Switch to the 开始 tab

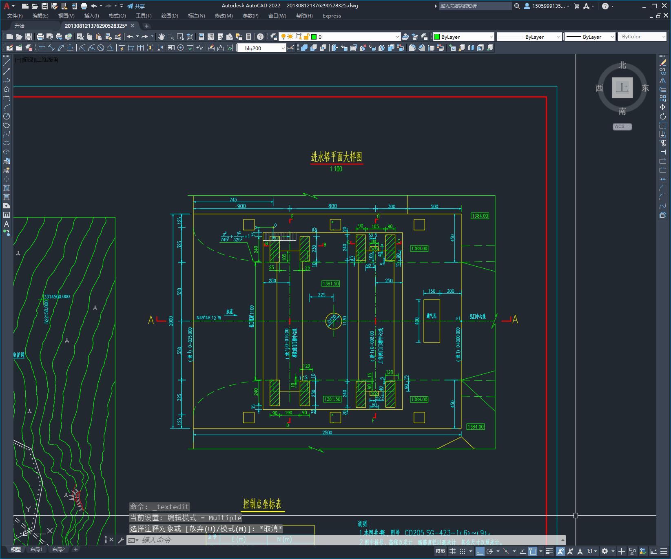point(20,26)
